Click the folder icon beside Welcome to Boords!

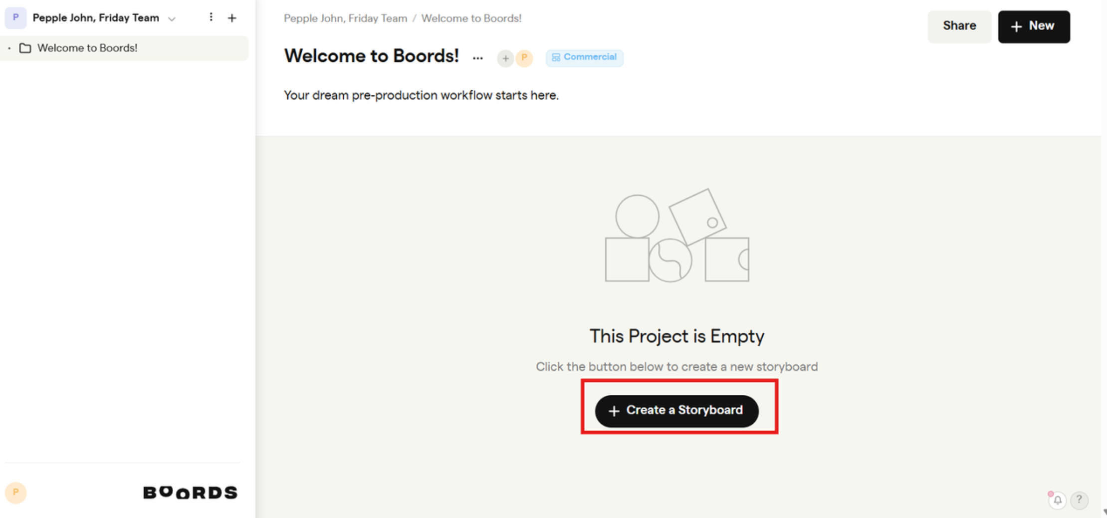[x=25, y=48]
